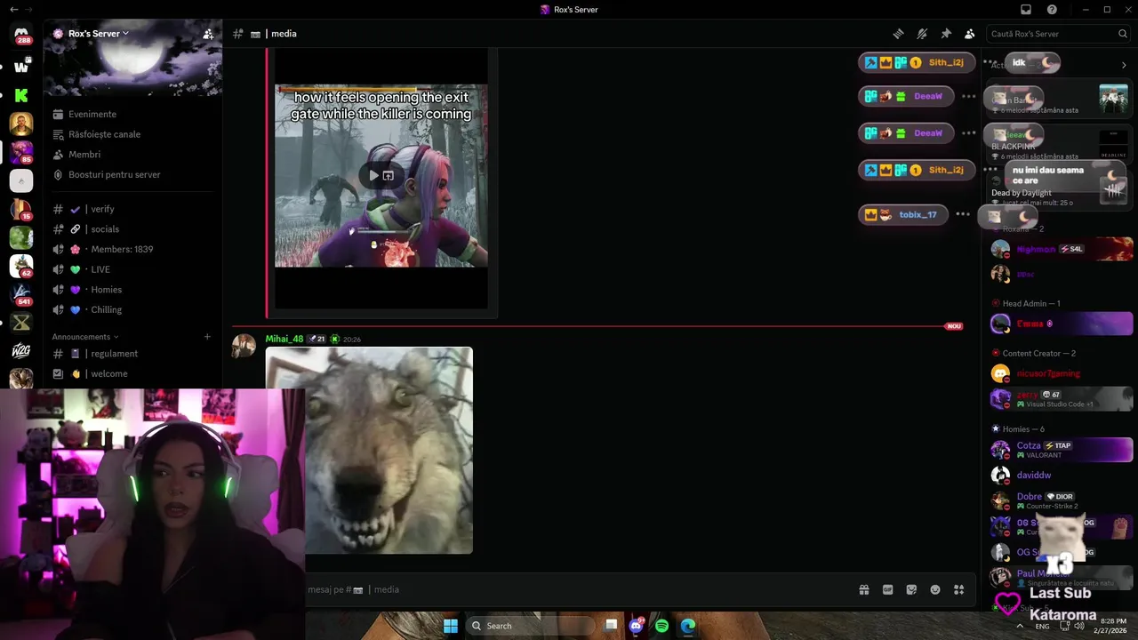This screenshot has height=640, width=1138.
Task: Open the Discord help icon
Action: pyautogui.click(x=1052, y=10)
